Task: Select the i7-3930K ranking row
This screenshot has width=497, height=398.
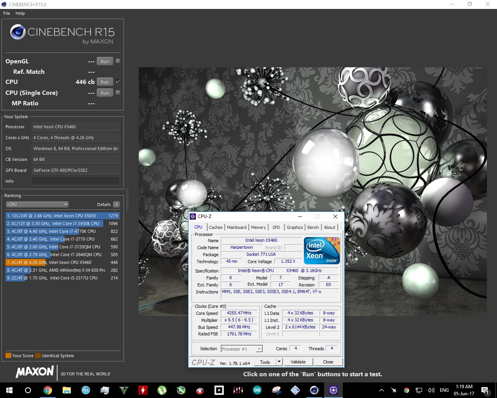Action: [x=62, y=223]
